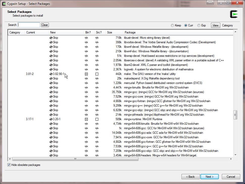Click the vertical scrollbar thumb
Viewport: 245px width, 184px height.
[235, 115]
